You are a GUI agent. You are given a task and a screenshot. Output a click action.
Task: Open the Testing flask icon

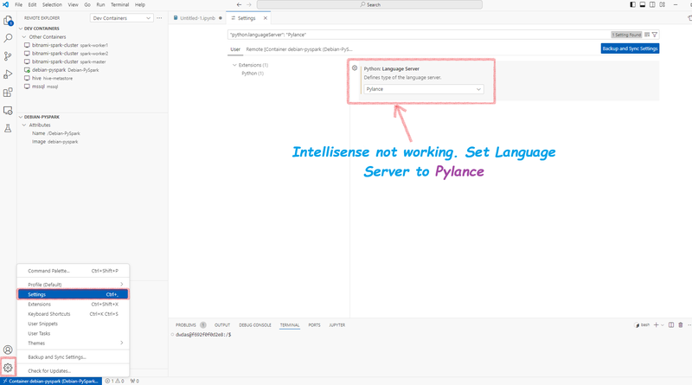point(8,128)
